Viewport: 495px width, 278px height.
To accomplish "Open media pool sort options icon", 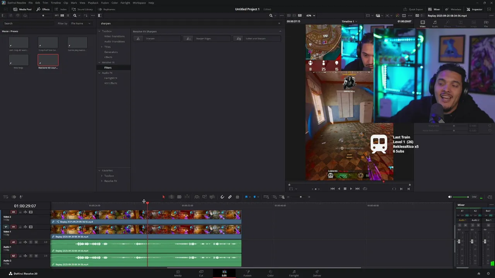I will click(x=86, y=15).
